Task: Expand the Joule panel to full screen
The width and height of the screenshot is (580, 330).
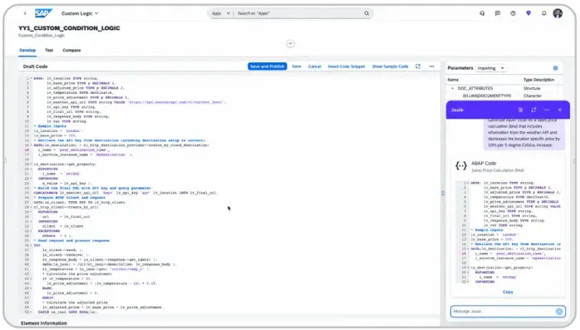Action: [533, 110]
